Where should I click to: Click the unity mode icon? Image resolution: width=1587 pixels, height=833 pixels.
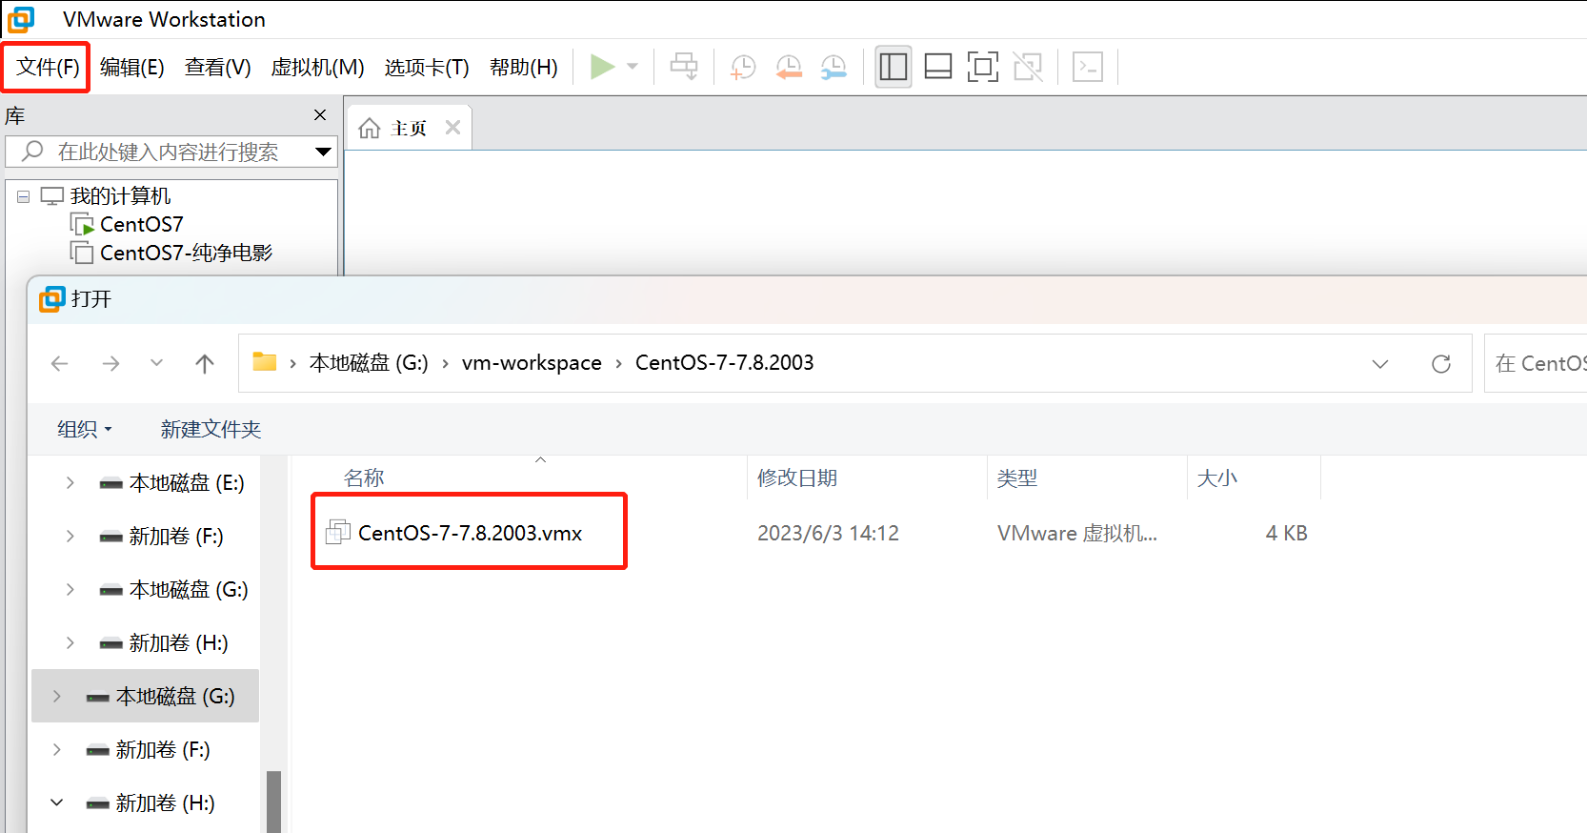tap(1028, 67)
